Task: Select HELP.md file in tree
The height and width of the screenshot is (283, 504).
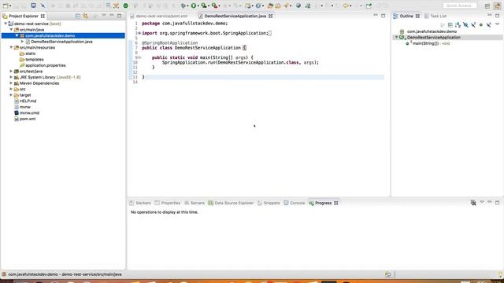Action: [x=28, y=101]
